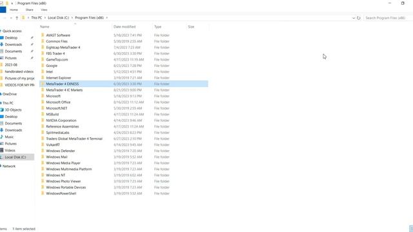Click the pin icon next to Documents

point(32,51)
